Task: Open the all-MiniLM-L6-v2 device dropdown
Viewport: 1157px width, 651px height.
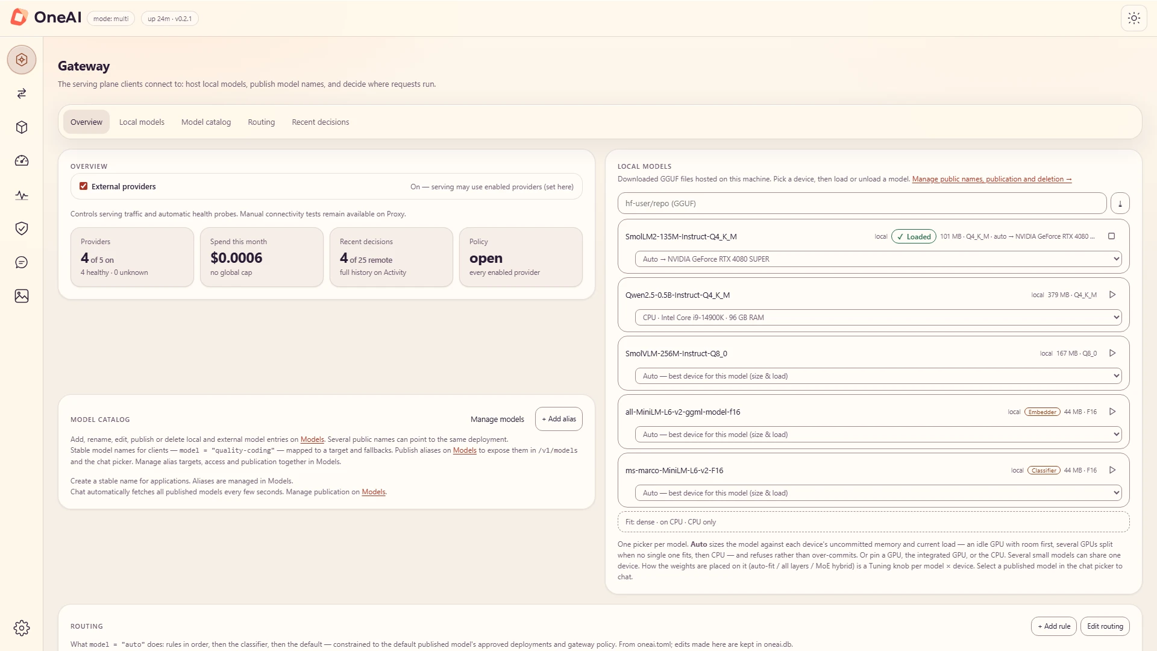Action: pos(878,435)
